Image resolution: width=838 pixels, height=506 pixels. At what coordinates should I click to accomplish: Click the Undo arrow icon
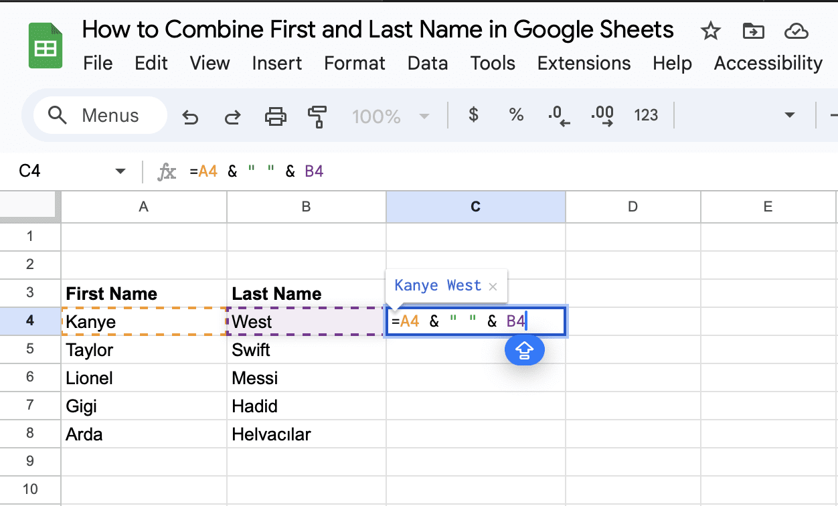point(191,116)
